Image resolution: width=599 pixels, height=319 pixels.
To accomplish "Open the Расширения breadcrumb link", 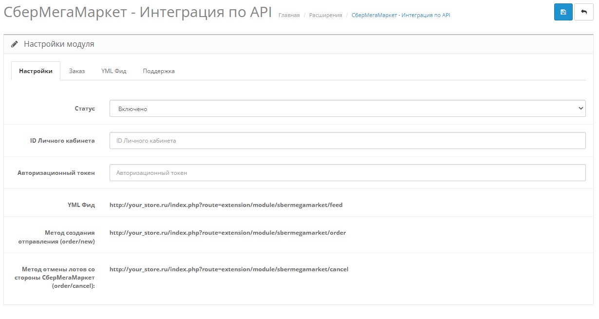I will tap(325, 16).
